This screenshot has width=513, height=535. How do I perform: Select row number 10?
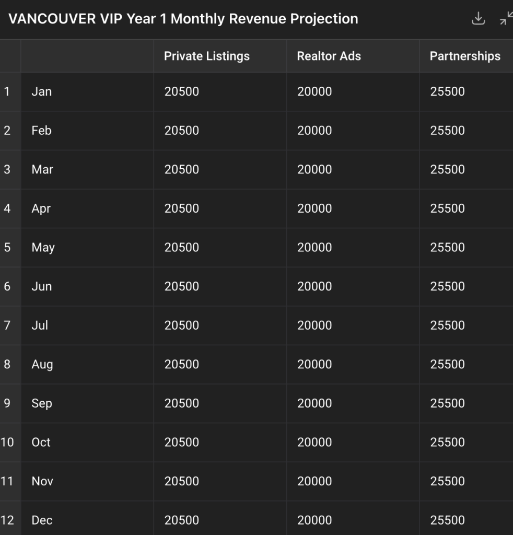[7, 442]
